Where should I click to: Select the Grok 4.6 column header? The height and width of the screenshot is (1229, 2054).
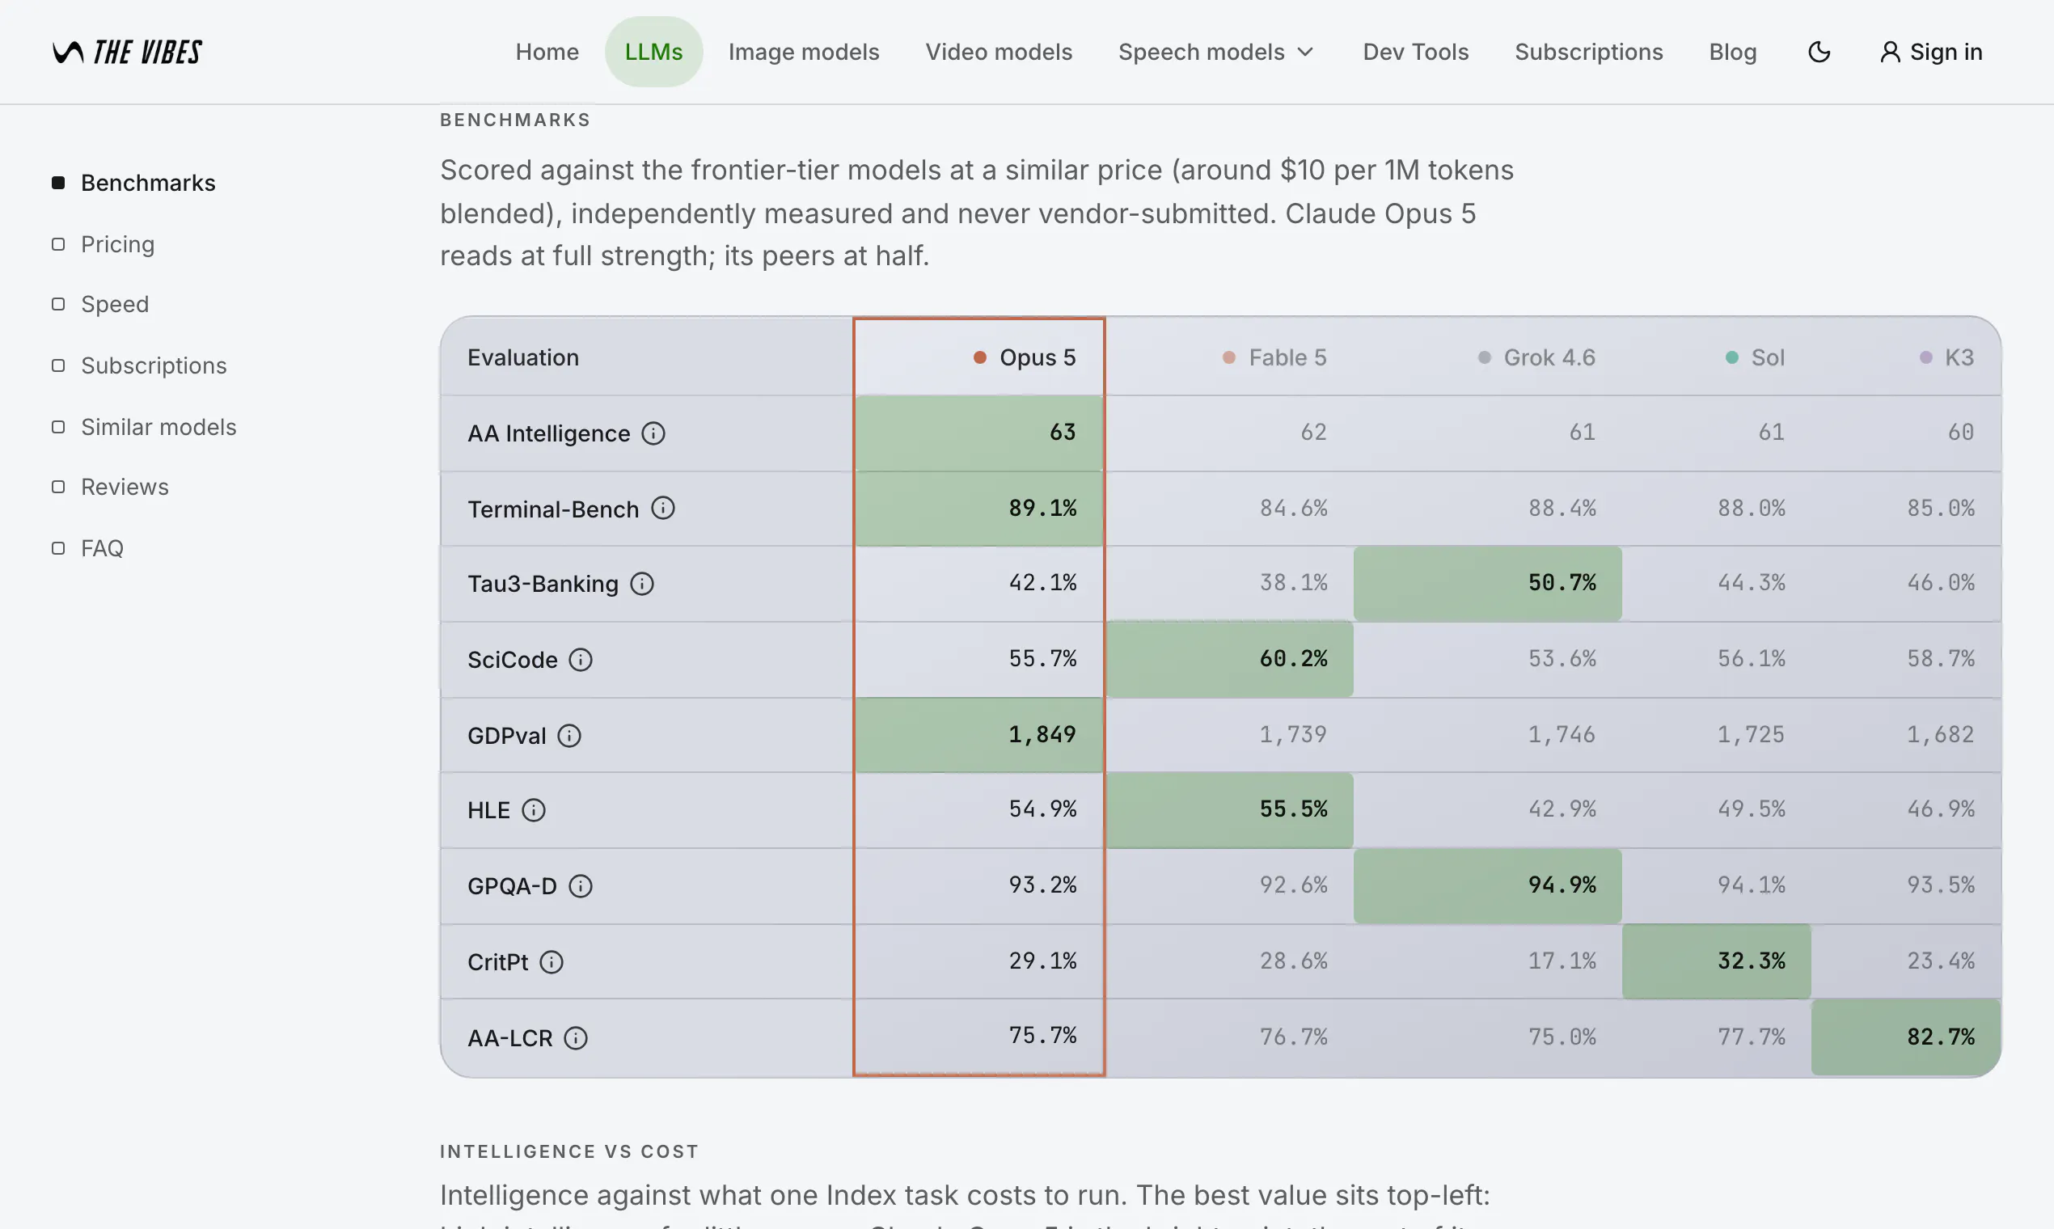coord(1487,357)
